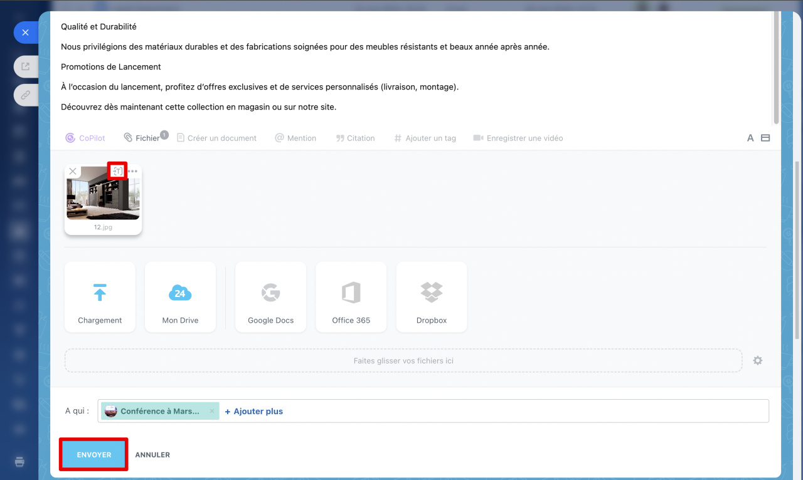Choose Ajouter un tag
The image size is (803, 480).
pos(425,138)
